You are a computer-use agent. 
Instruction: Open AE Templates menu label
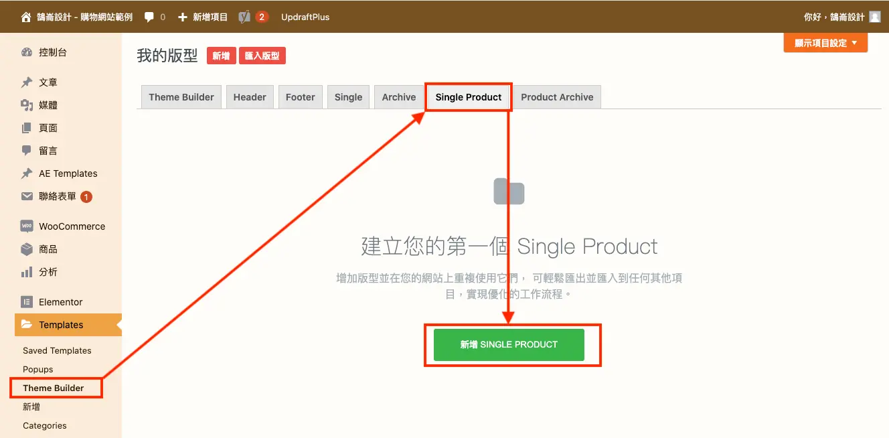coord(68,173)
